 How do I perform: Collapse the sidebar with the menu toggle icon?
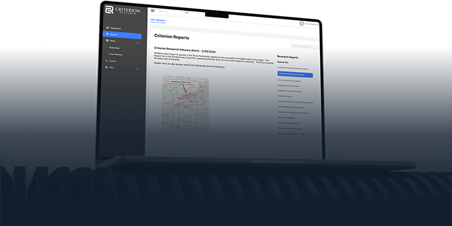(x=153, y=10)
